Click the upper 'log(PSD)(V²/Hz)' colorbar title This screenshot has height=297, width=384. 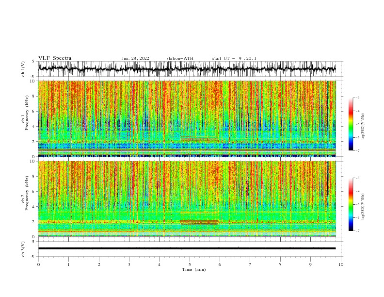pos(363,127)
